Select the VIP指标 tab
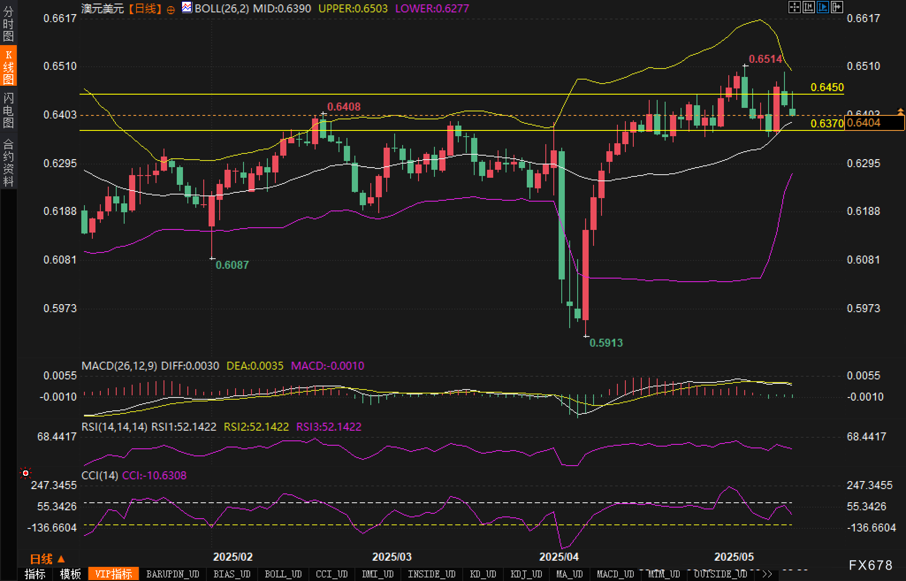Image resolution: width=906 pixels, height=581 pixels. click(x=113, y=574)
